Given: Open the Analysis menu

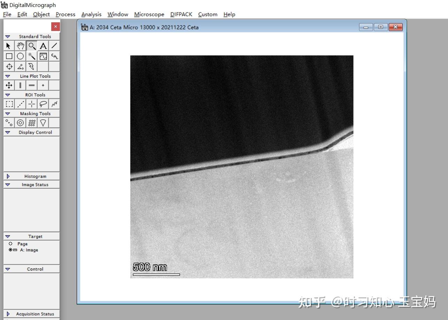Looking at the screenshot, I should pyautogui.click(x=91, y=14).
